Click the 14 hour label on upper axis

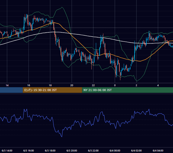pyautogui.click(x=7, y=85)
